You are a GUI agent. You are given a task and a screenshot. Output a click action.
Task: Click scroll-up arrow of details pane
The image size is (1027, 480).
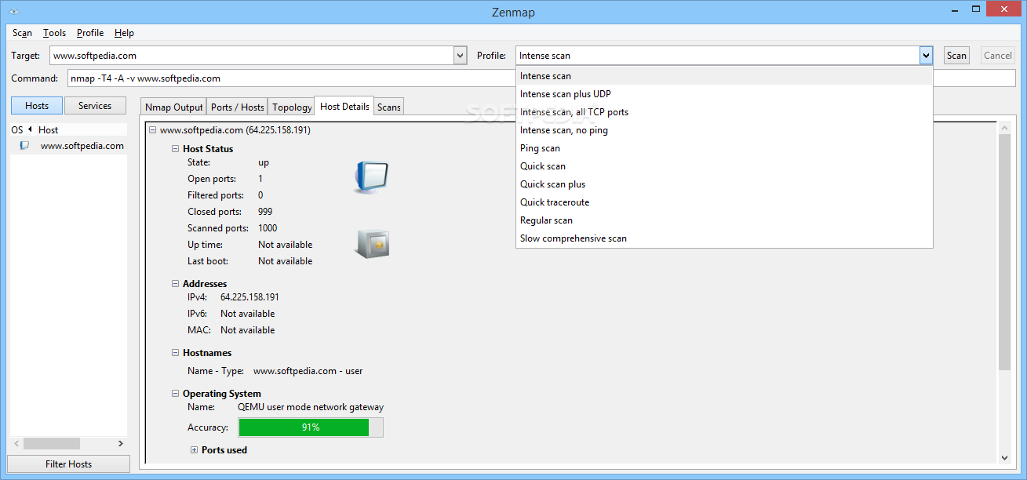pos(1005,127)
